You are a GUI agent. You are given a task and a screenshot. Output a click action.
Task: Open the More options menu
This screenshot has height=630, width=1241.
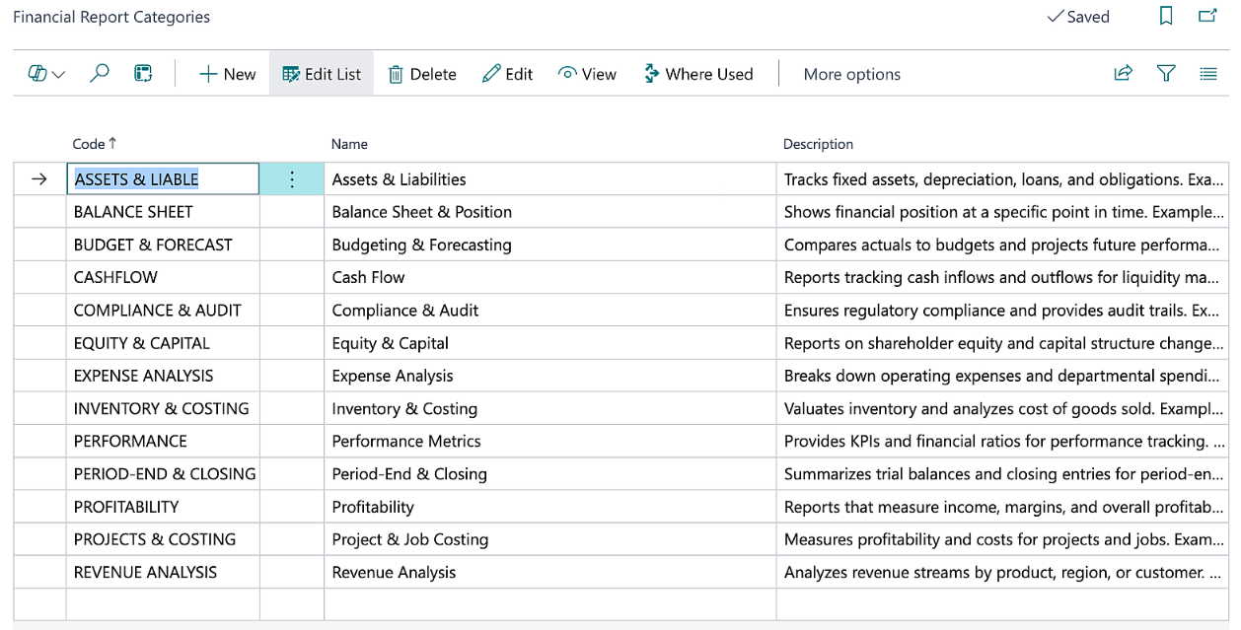tap(850, 73)
